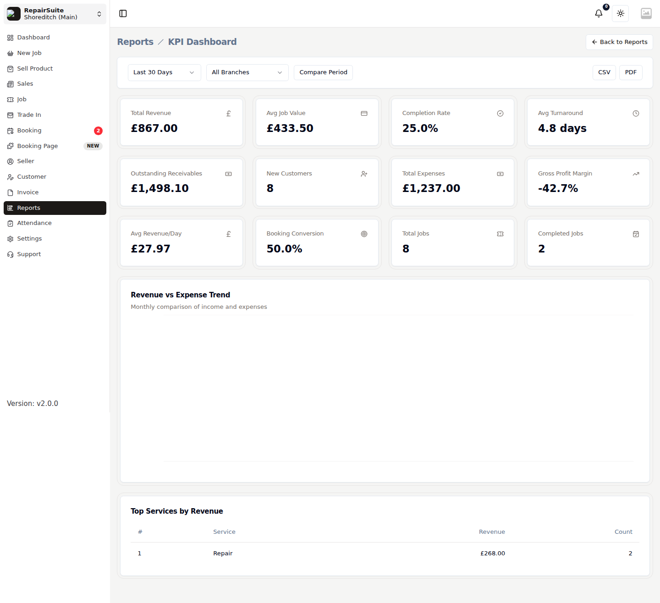
Task: Click the Reports sidebar icon
Action: (11, 208)
